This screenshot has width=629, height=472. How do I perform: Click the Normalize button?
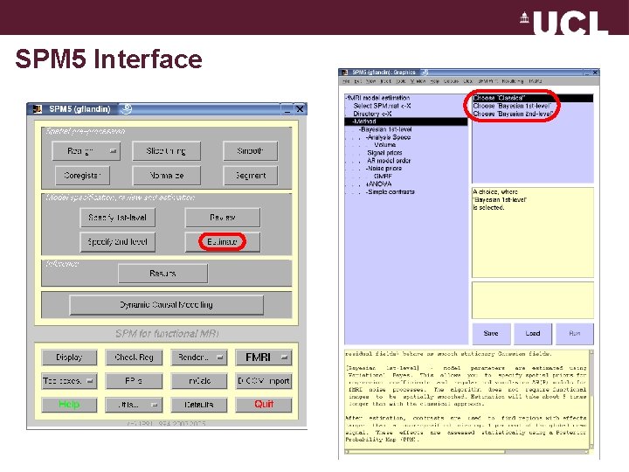[166, 176]
